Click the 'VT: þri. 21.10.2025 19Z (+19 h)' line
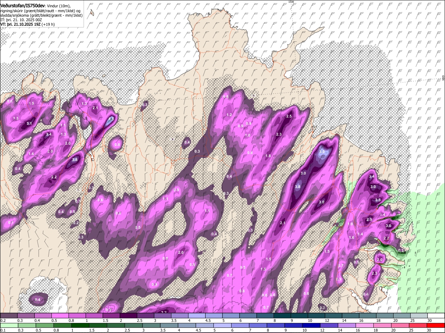 point(27,25)
